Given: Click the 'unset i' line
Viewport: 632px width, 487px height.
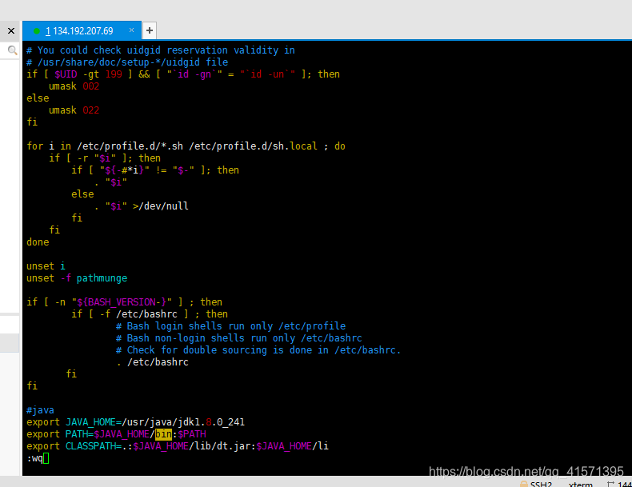Looking at the screenshot, I should (x=46, y=266).
